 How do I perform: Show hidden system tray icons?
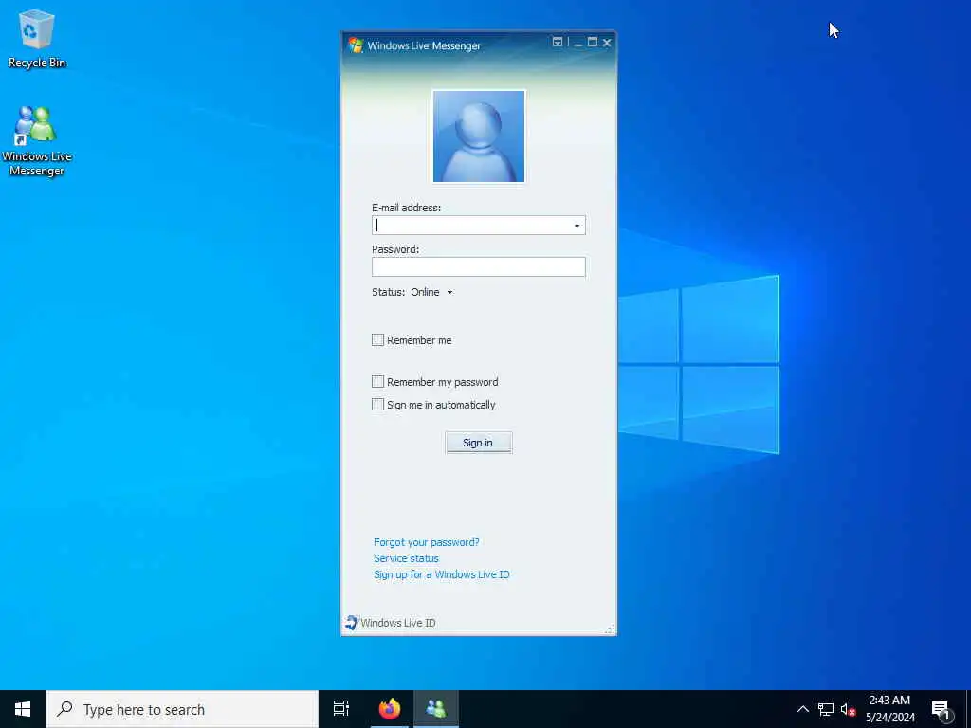(x=802, y=709)
